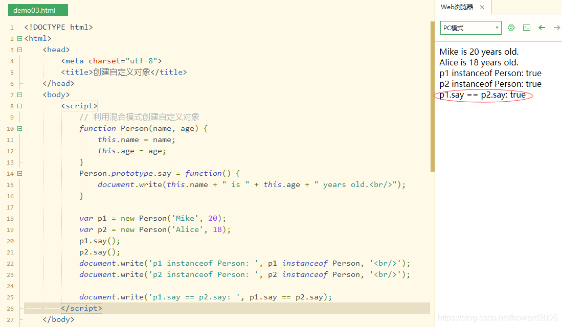The width and height of the screenshot is (562, 327).
Task: Click 'this.name = name;' statement
Action: pyautogui.click(x=137, y=139)
